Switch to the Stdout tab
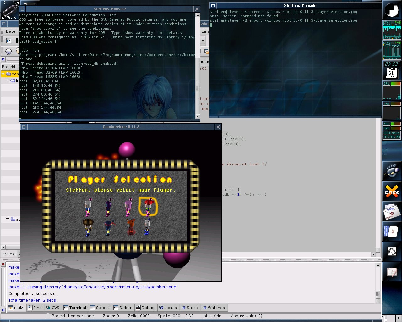The width and height of the screenshot is (402, 322). 100,308
